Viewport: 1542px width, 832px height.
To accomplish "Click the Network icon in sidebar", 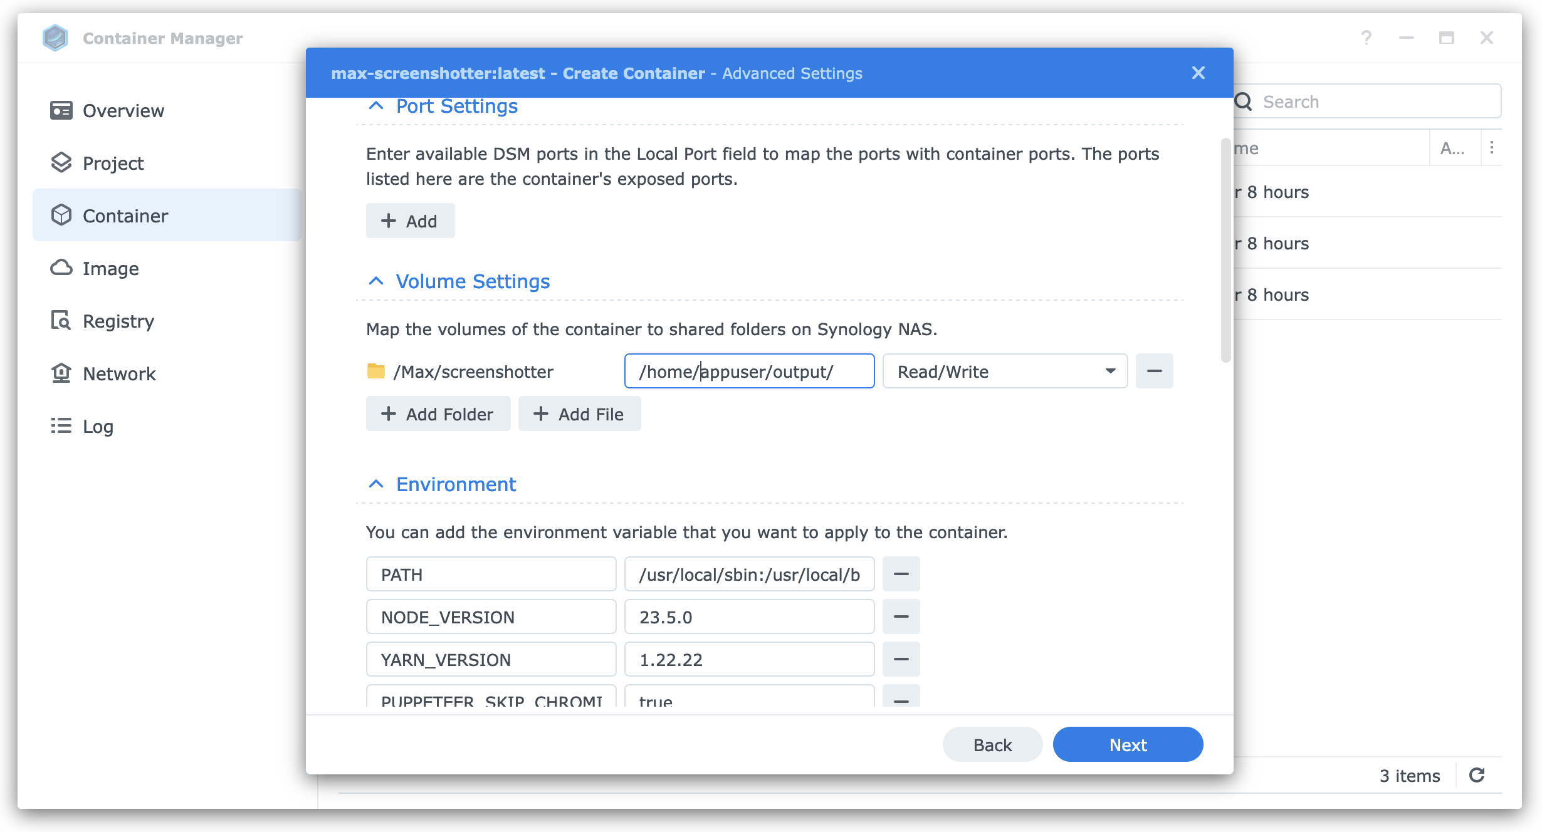I will (x=61, y=373).
